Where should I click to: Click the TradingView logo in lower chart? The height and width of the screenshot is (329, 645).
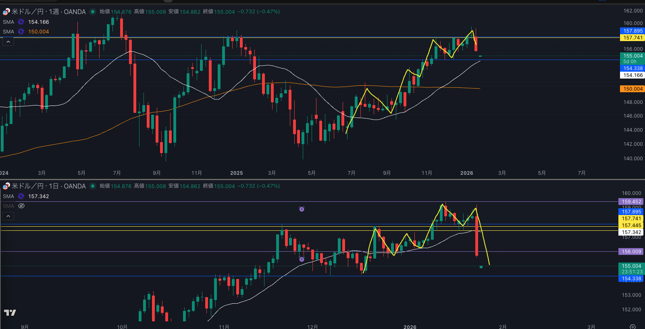(x=10, y=312)
